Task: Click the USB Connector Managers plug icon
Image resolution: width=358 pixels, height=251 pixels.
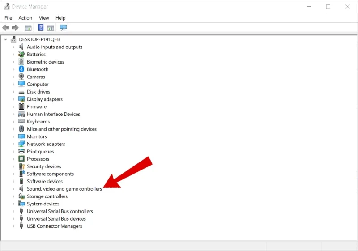Action: click(x=21, y=226)
